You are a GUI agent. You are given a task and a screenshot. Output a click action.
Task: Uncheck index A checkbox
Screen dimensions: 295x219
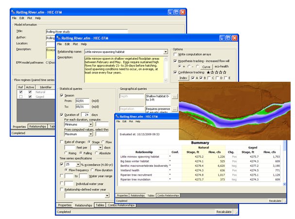tap(193, 78)
